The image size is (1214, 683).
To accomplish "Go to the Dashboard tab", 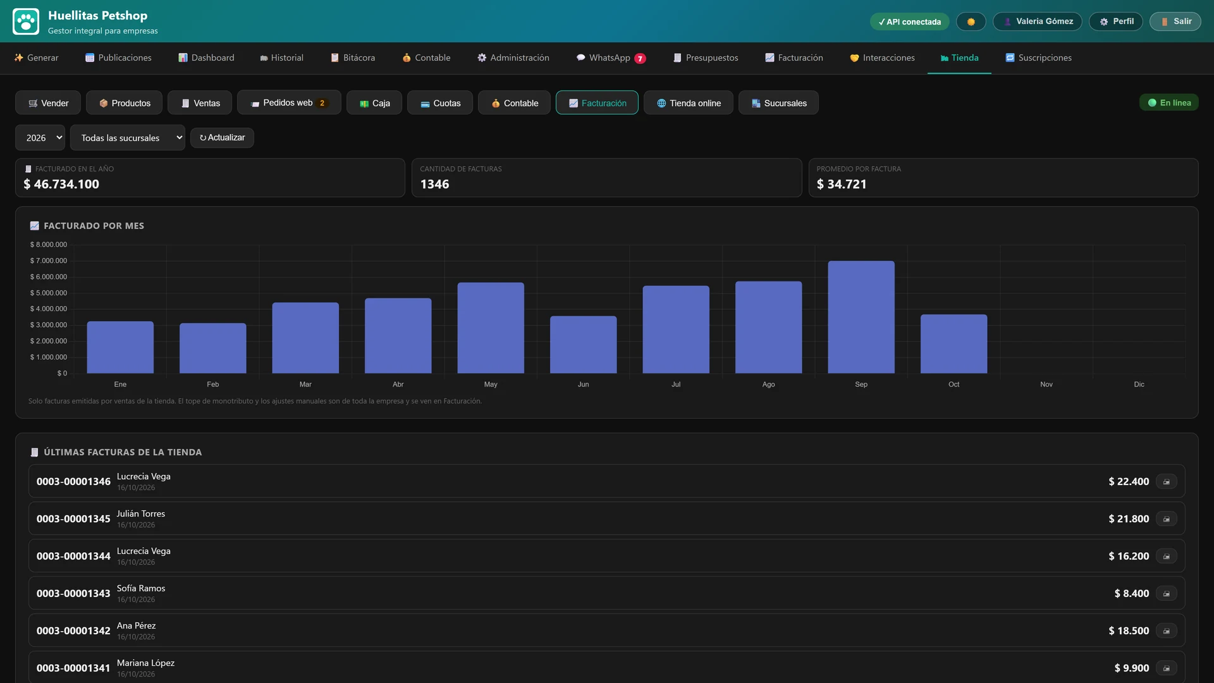I will pos(206,58).
